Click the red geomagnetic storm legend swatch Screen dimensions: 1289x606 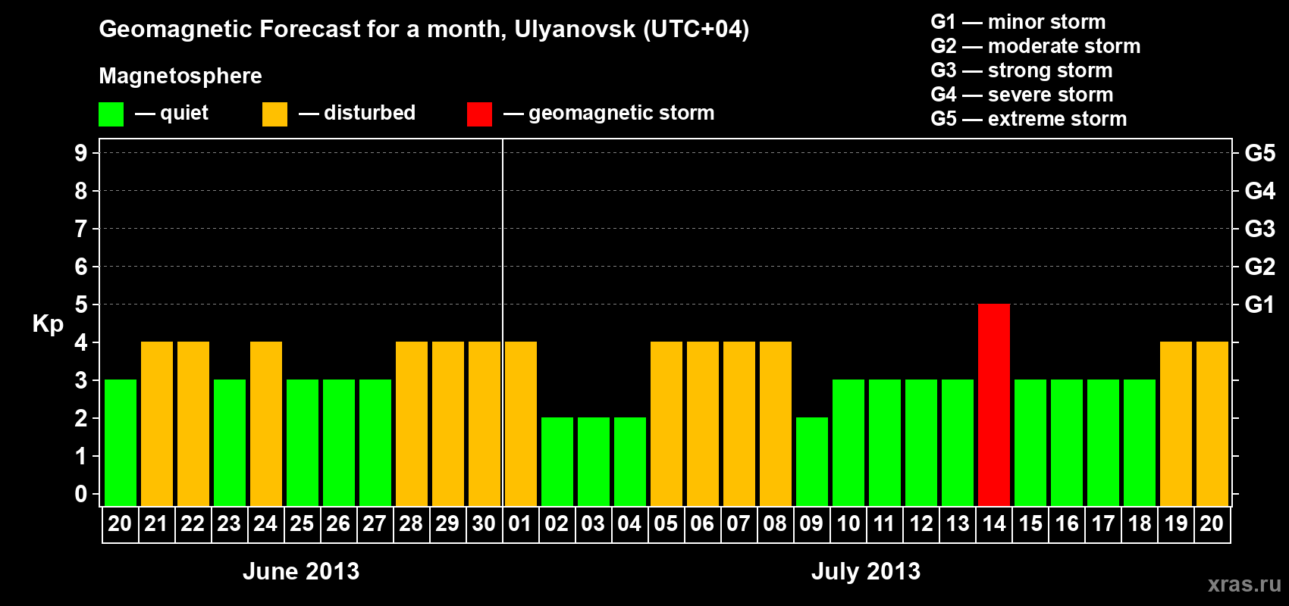(x=479, y=114)
